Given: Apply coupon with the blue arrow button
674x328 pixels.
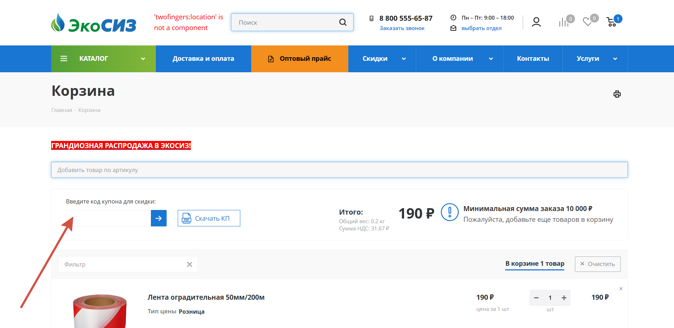Looking at the screenshot, I should (159, 218).
